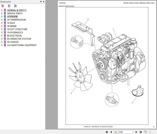Image resolution: width=157 pixels, height=134 pixels.
Task: Select the 70-HYDRAULICS bookmark
Action: [x=15, y=33]
